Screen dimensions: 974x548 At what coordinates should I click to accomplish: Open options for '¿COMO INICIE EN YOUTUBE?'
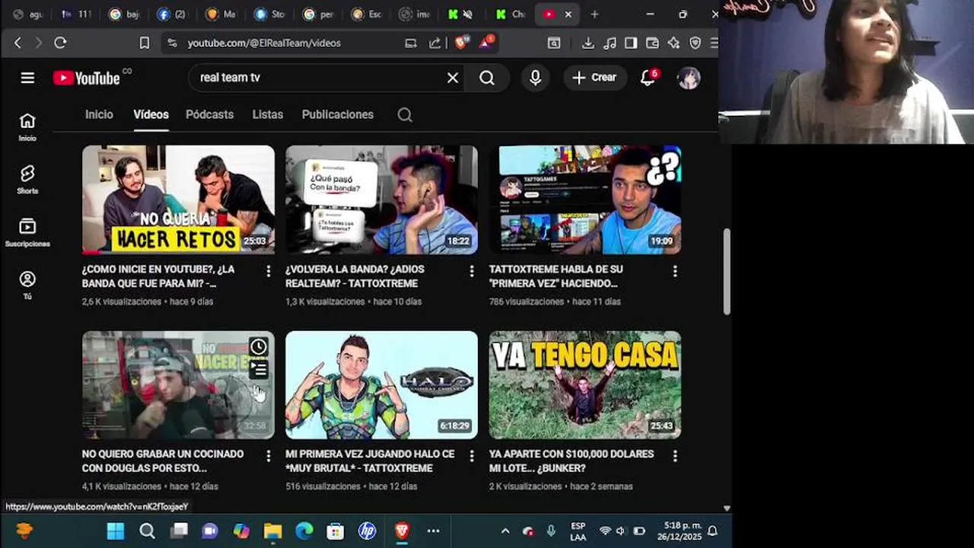pyautogui.click(x=268, y=271)
